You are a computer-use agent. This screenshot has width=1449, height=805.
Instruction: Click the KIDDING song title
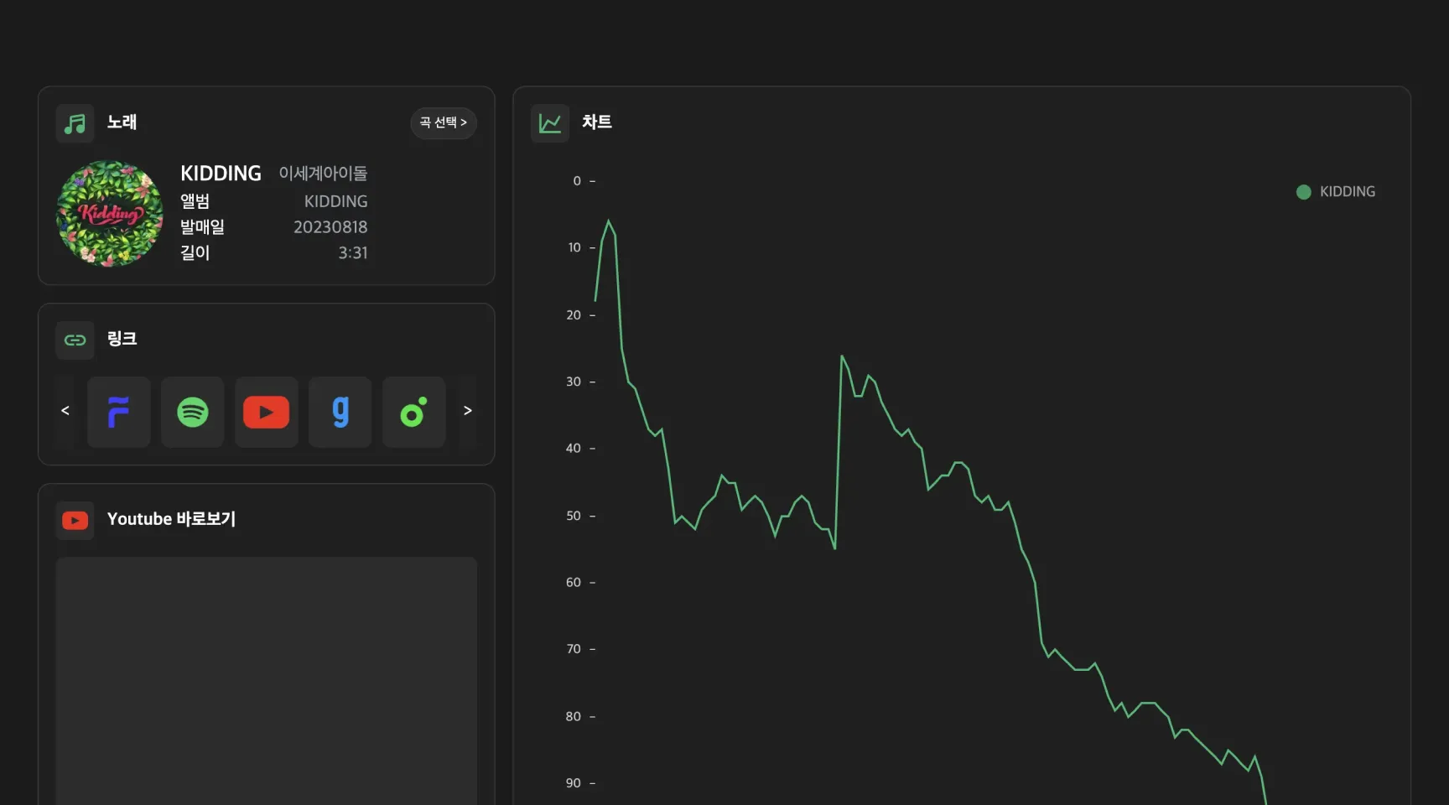[x=221, y=174]
